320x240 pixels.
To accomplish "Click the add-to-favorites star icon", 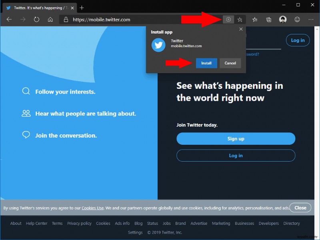I will coord(240,19).
